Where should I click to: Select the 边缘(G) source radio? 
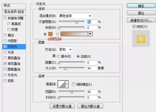[78, 56]
